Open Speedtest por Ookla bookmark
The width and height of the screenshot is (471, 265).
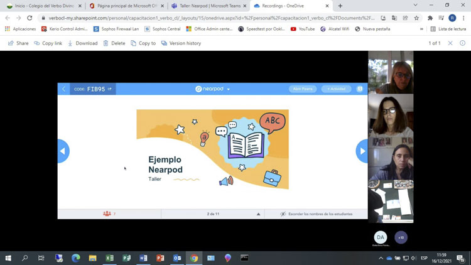pyautogui.click(x=262, y=29)
